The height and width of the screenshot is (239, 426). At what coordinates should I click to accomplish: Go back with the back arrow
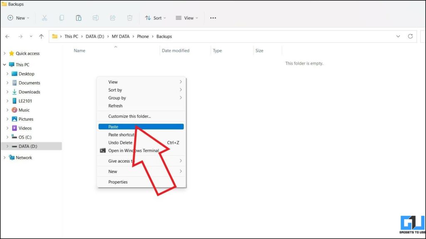tap(7, 36)
